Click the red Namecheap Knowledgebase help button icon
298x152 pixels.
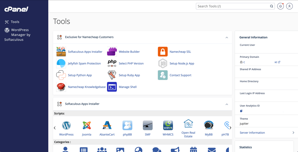tap(61, 87)
